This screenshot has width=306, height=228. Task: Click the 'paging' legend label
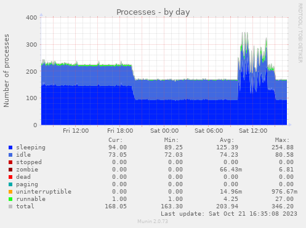(x=27, y=184)
